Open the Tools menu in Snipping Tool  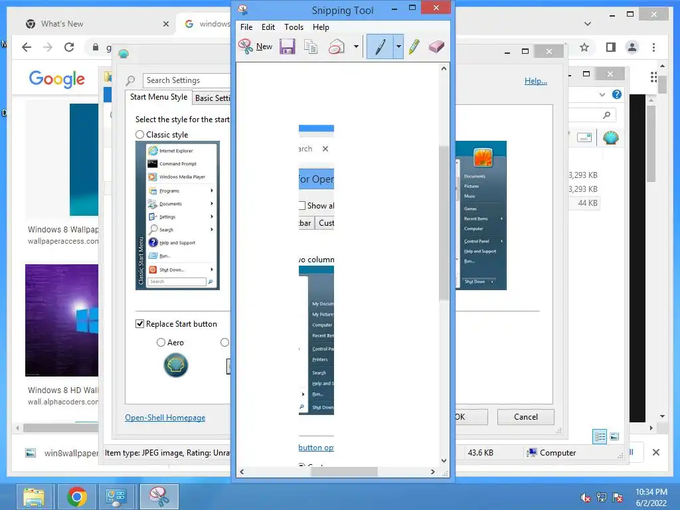click(294, 27)
